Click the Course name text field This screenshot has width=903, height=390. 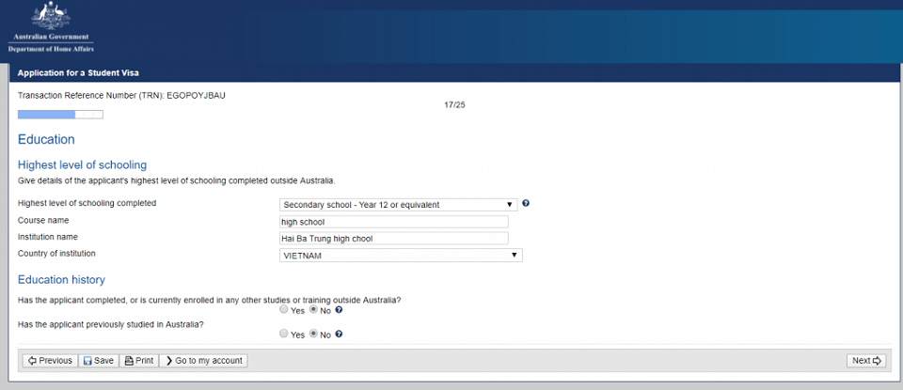coord(393,222)
